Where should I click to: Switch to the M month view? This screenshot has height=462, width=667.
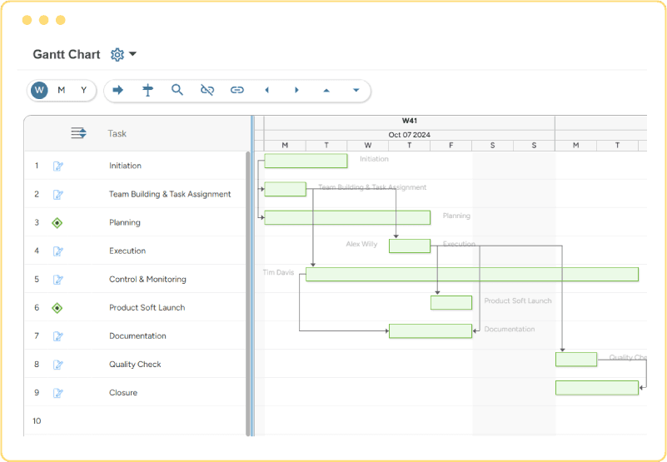62,90
